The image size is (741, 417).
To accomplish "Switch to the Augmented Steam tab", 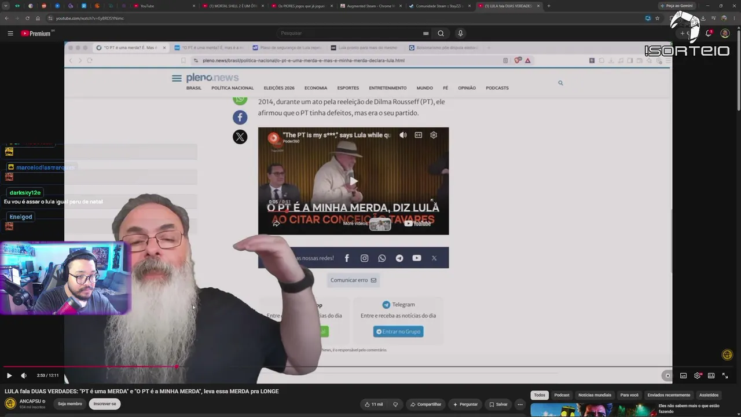I will pos(371,6).
